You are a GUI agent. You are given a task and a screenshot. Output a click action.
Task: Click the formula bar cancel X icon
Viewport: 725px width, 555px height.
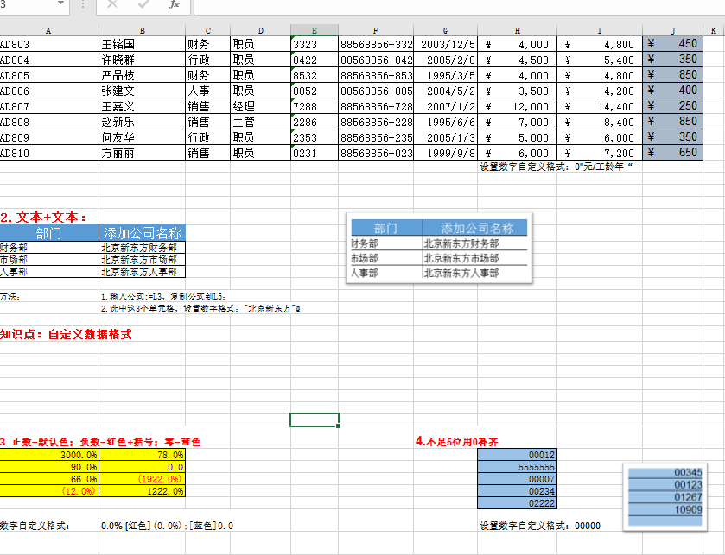click(111, 4)
